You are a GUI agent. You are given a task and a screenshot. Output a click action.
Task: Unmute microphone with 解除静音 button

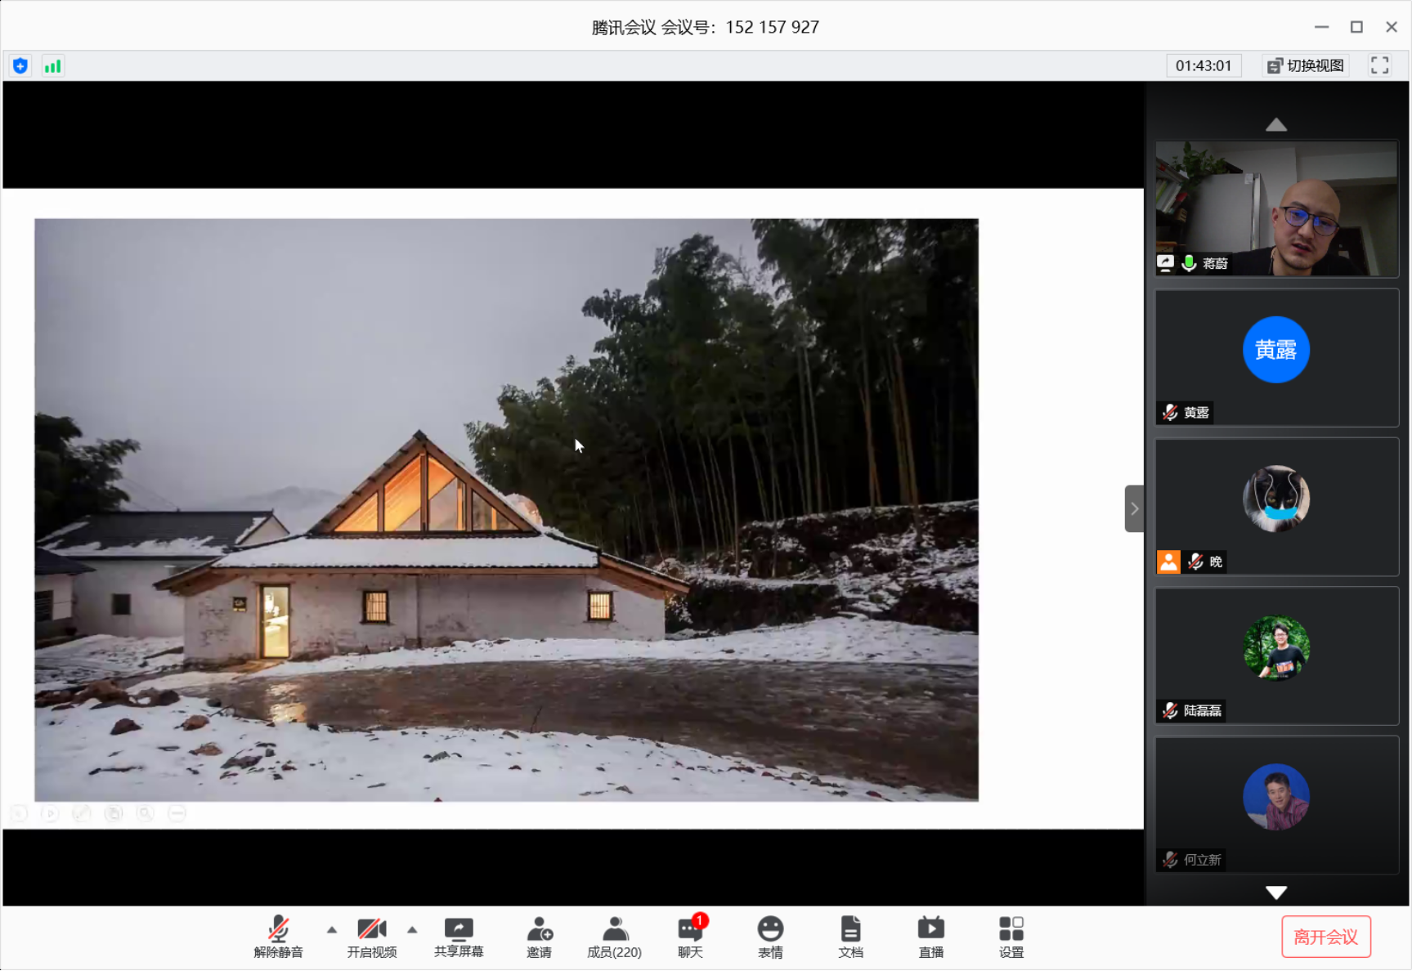278,937
